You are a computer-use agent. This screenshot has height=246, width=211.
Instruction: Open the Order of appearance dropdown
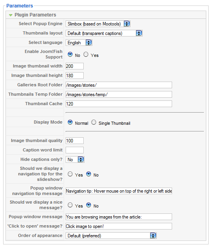111,236
